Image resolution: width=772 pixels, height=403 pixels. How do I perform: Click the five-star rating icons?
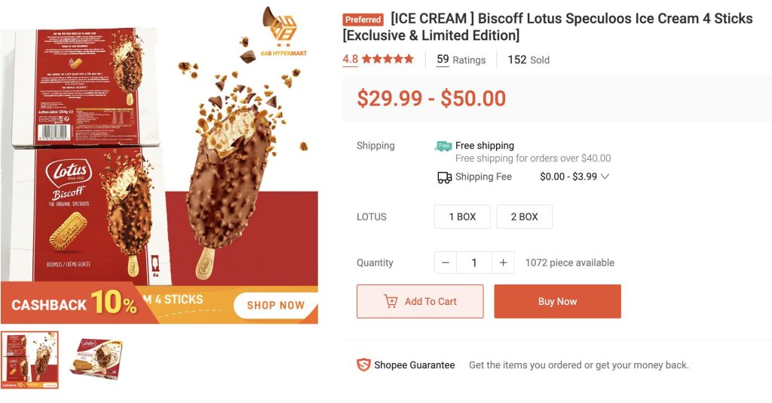[388, 59]
